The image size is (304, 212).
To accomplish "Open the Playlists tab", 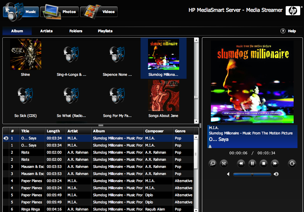I will point(105,31).
